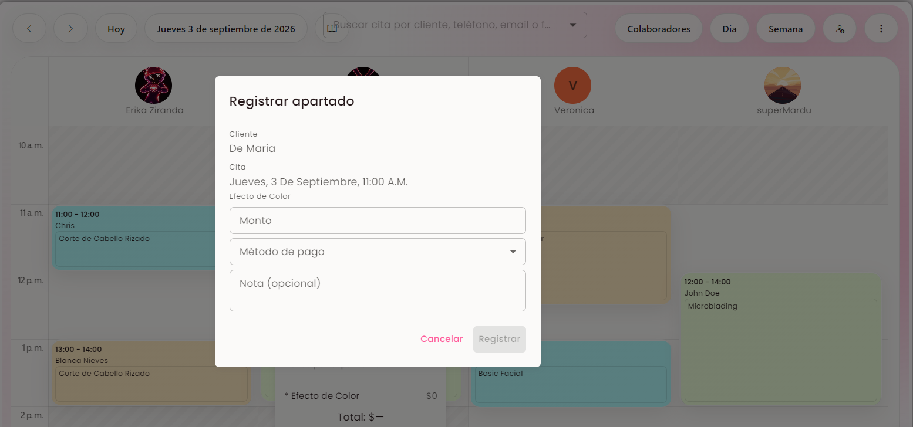Open the date picker showing Jueves 3 de septiembre de 2026
913x427 pixels.
click(x=226, y=29)
